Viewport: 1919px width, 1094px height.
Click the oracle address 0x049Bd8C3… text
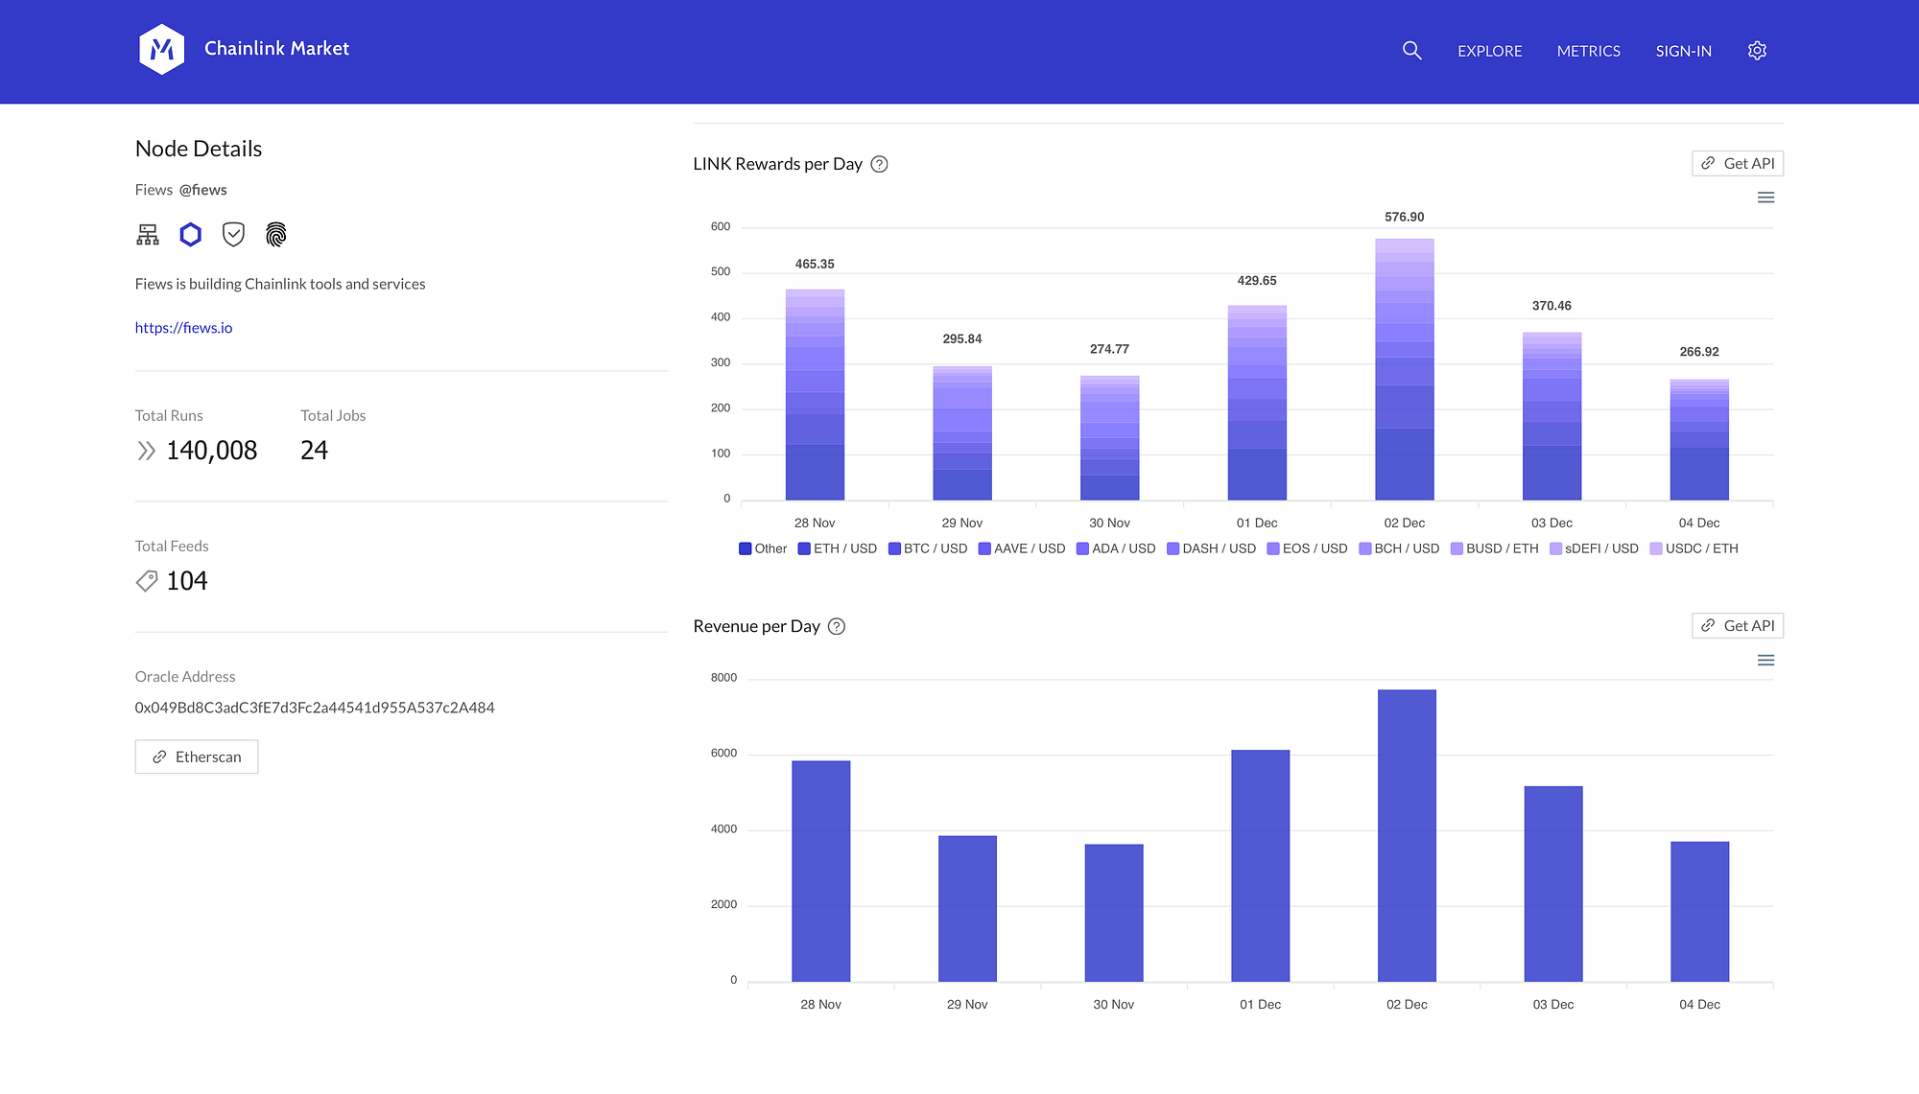[315, 708]
